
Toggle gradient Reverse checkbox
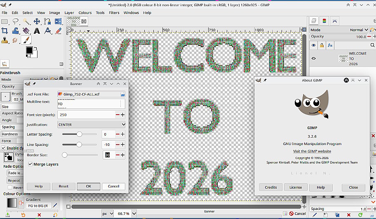[10, 187]
